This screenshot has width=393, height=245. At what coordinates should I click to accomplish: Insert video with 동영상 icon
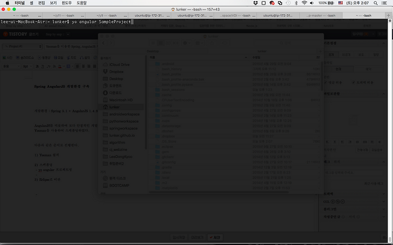tap(44, 58)
